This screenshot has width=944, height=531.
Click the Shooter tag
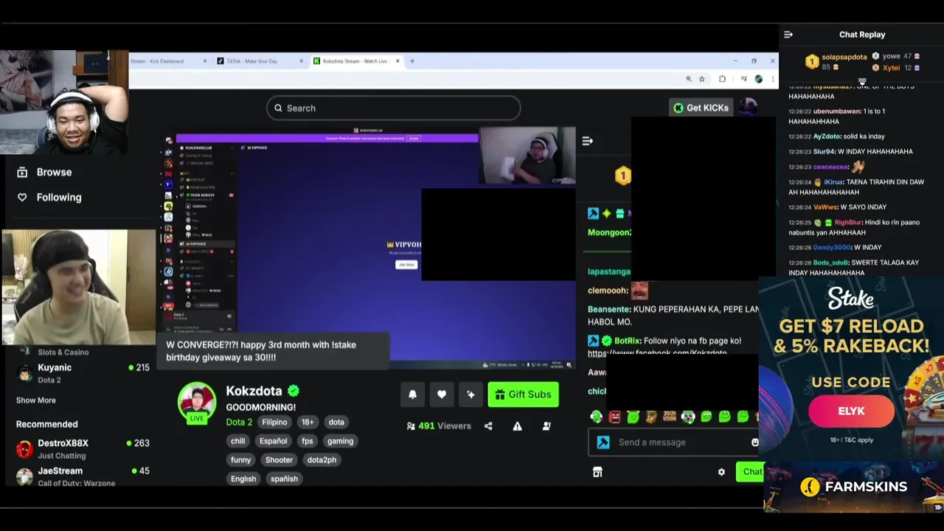pyautogui.click(x=279, y=459)
